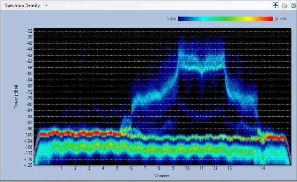297x182 pixels.
Task: Select channel 14 on the axis
Action: click(263, 168)
